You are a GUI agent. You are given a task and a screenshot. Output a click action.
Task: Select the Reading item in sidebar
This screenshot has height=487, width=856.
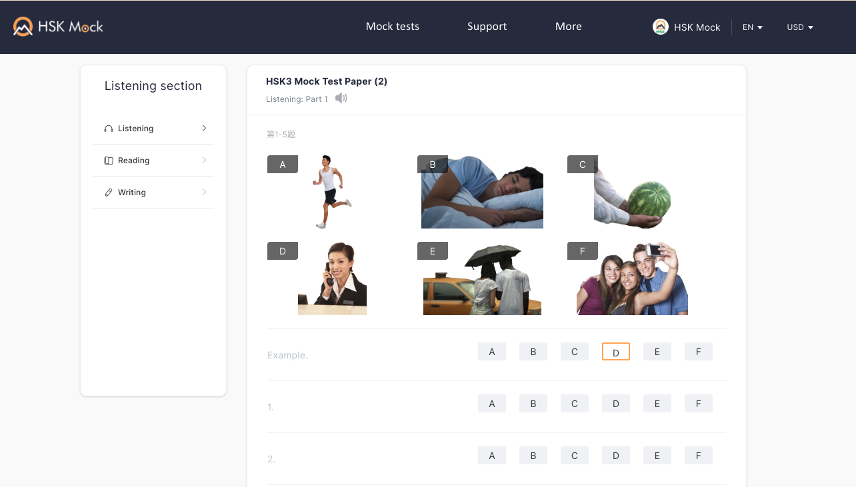point(153,161)
